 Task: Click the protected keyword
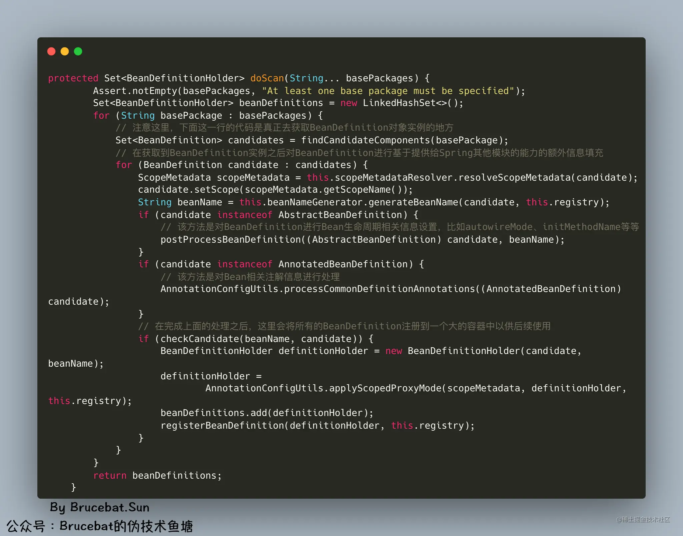pyautogui.click(x=73, y=78)
